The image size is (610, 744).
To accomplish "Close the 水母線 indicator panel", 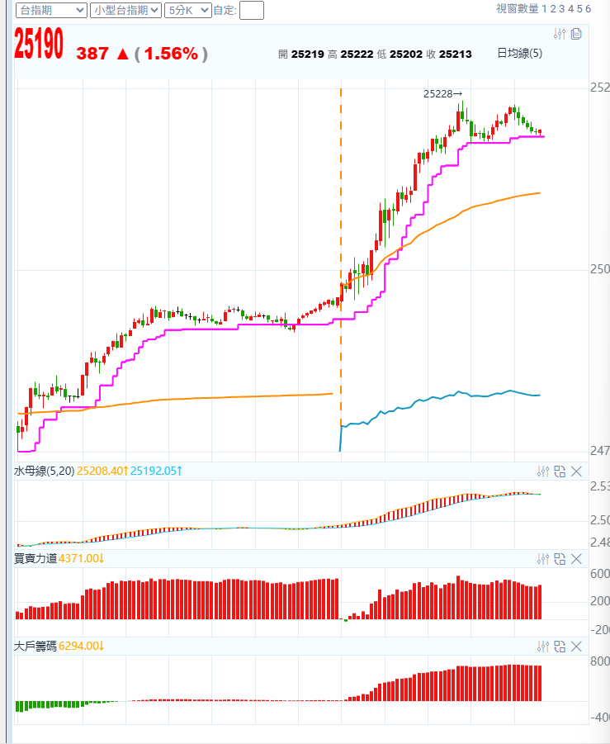I will tap(576, 472).
